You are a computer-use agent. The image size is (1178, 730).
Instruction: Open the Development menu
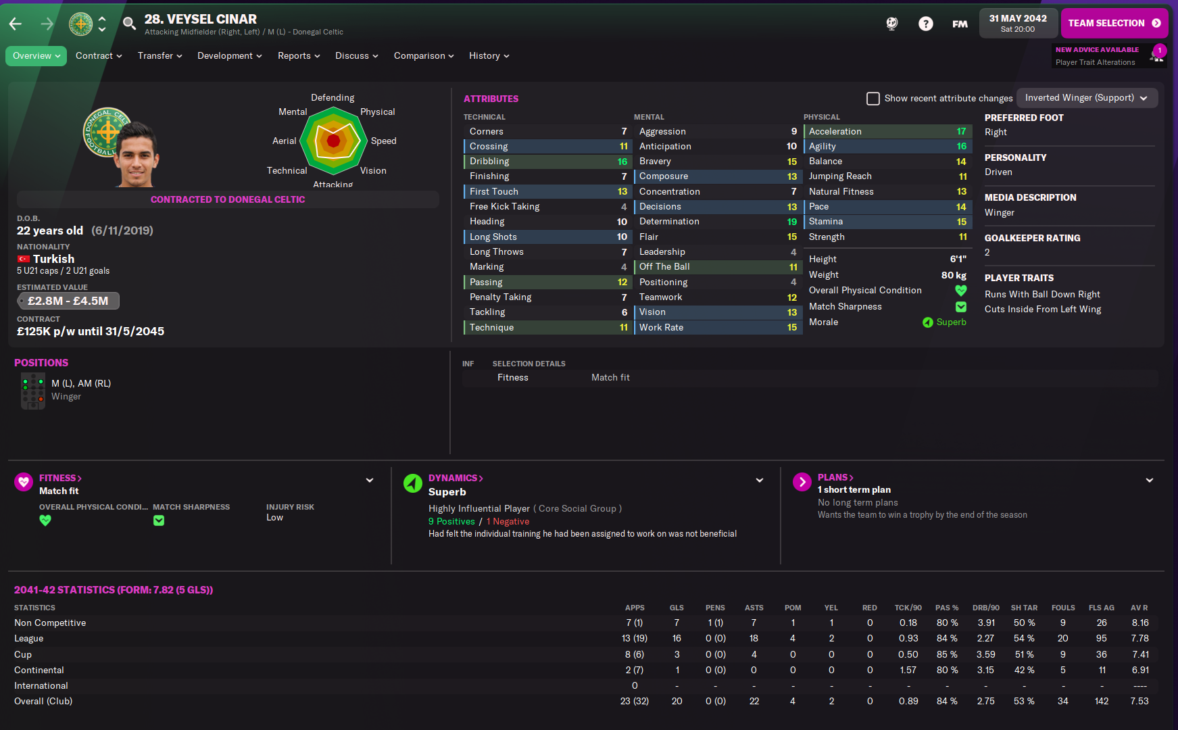pos(230,56)
